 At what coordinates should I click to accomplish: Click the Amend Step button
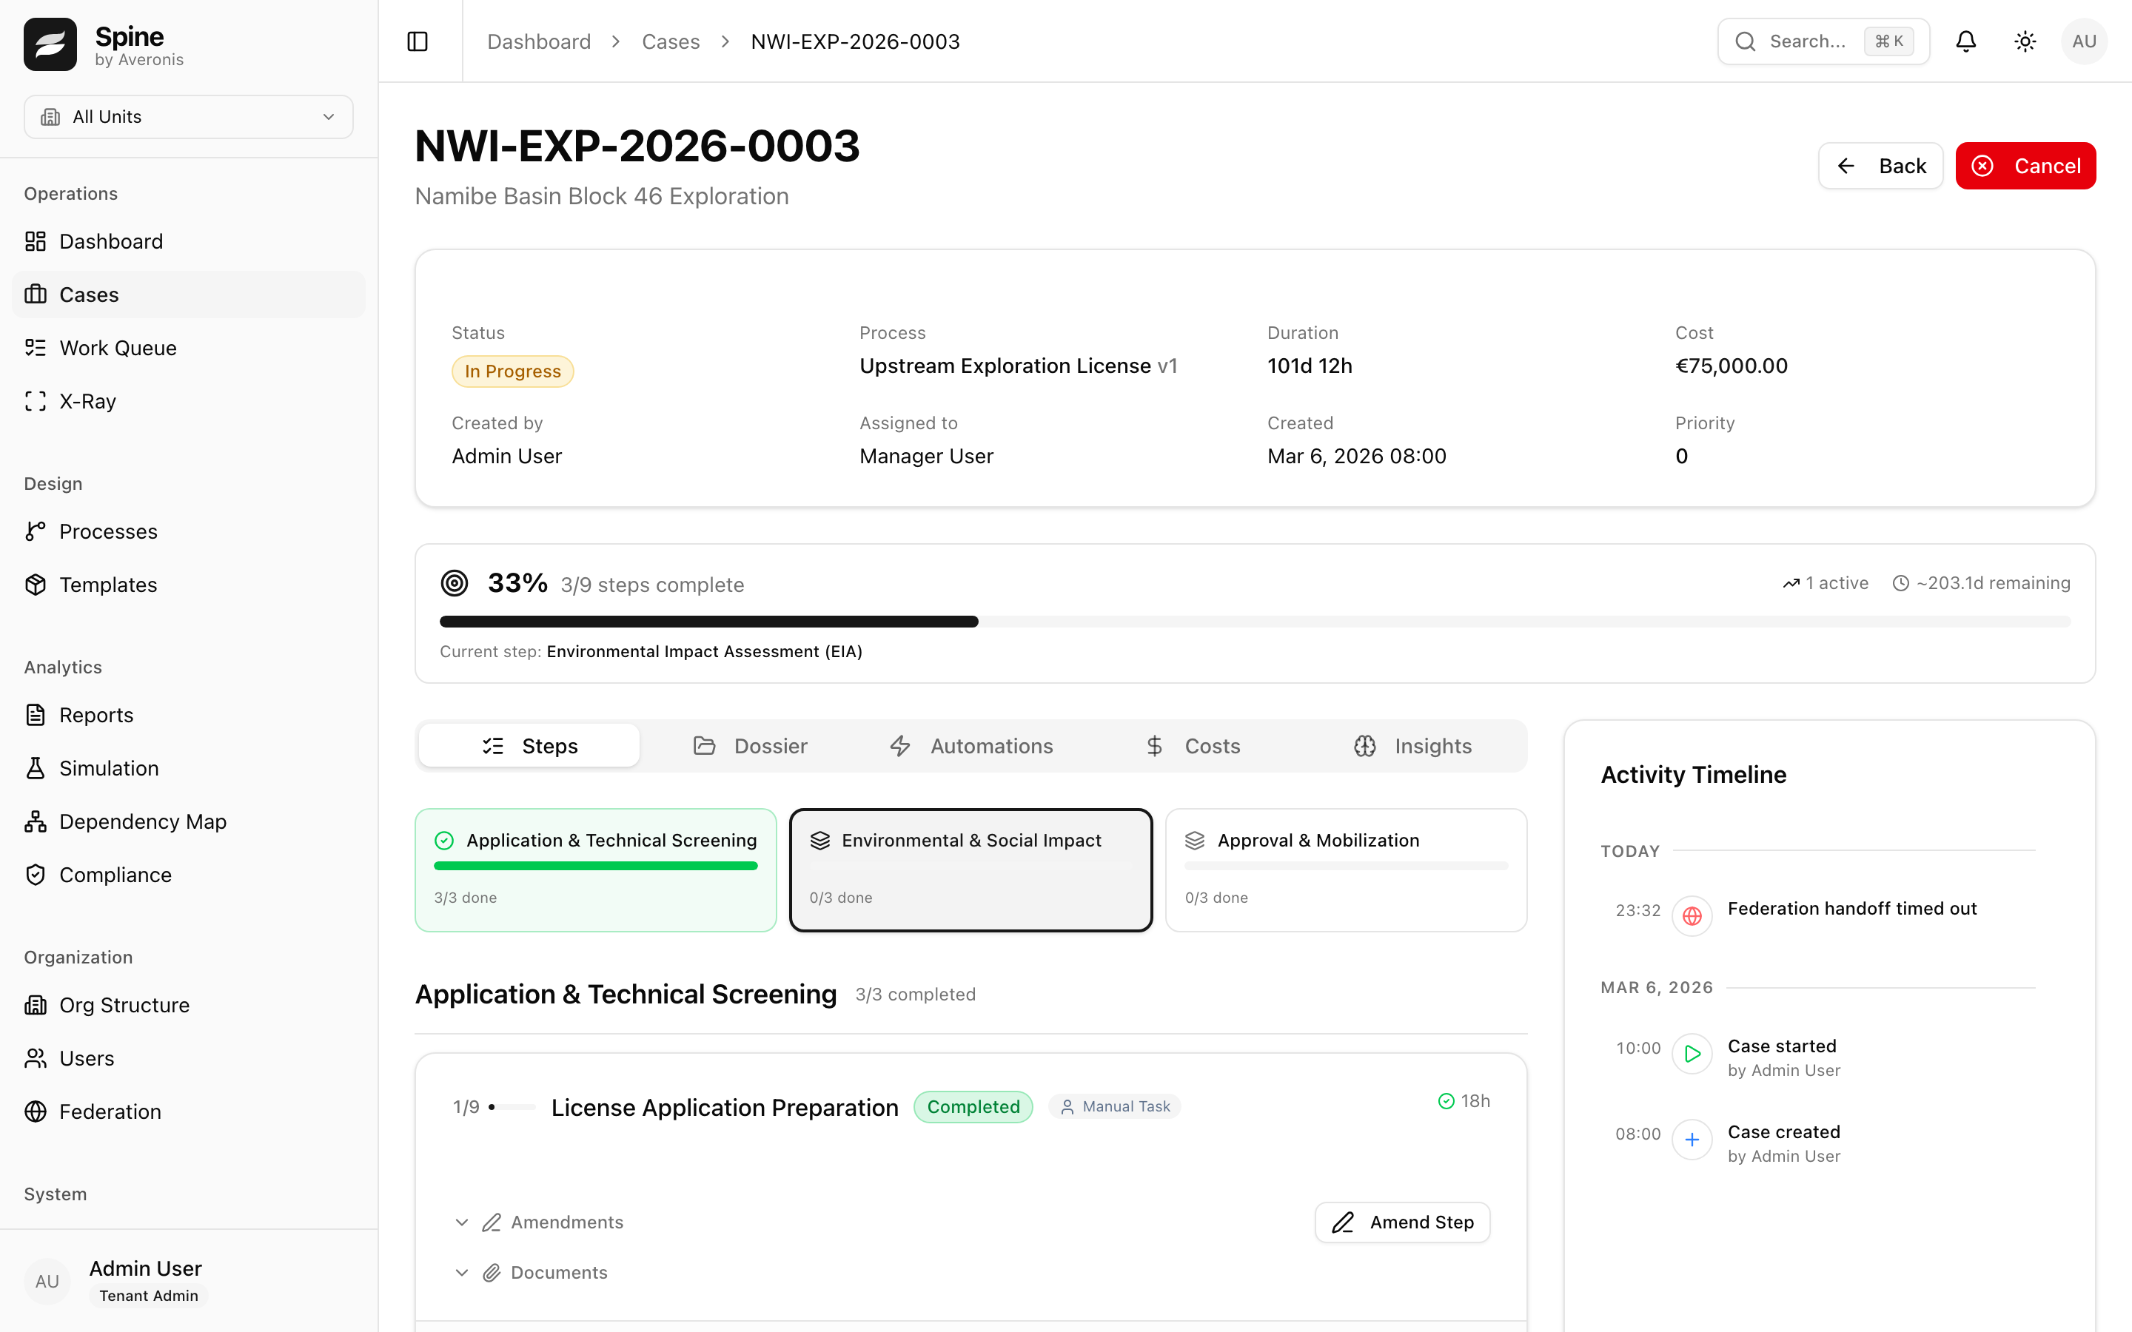(x=1403, y=1222)
